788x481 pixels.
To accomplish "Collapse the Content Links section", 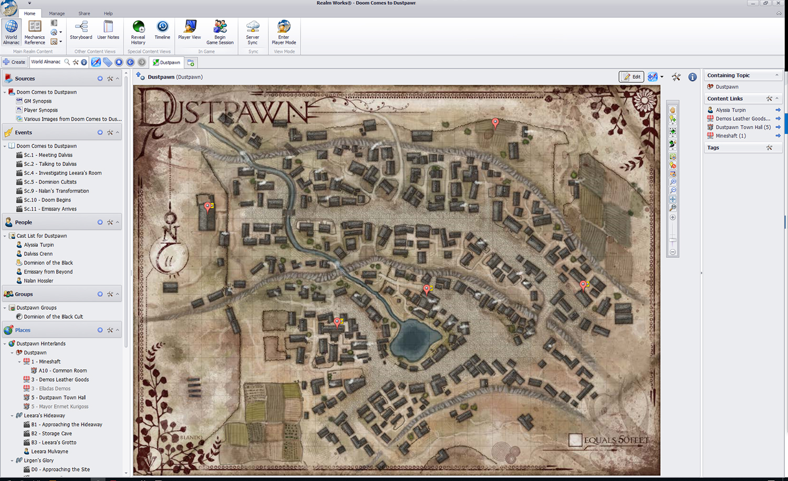I will [x=777, y=98].
